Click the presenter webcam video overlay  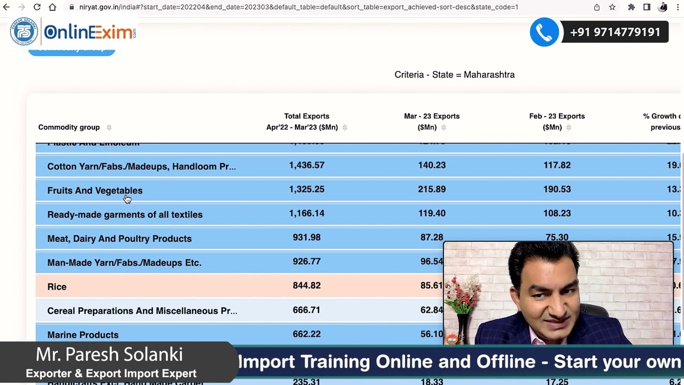[558, 293]
